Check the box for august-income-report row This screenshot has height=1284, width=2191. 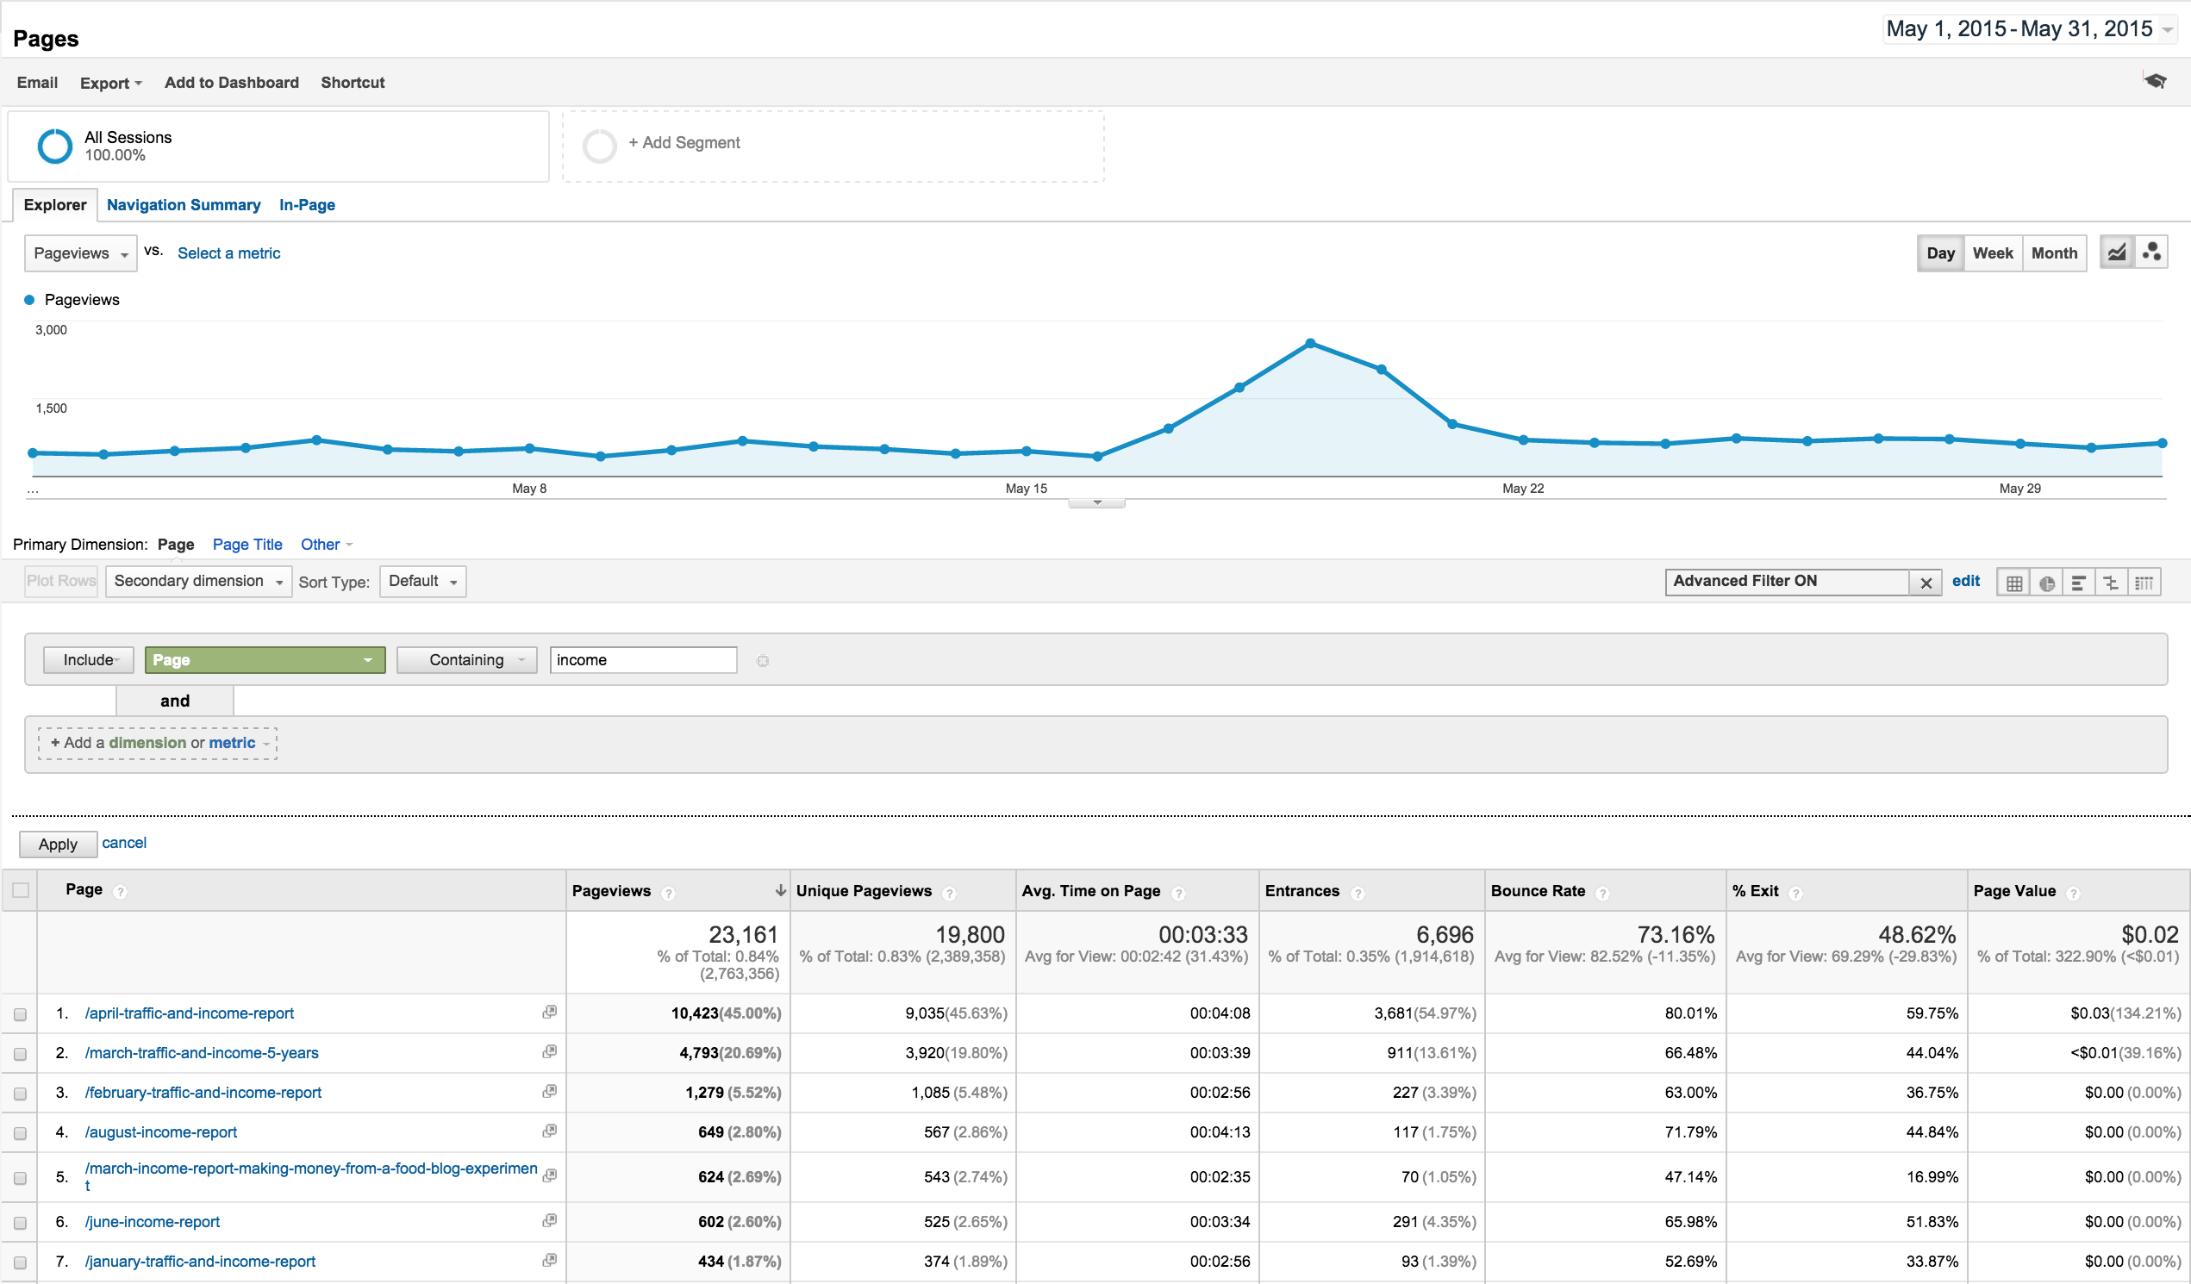pyautogui.click(x=20, y=1133)
